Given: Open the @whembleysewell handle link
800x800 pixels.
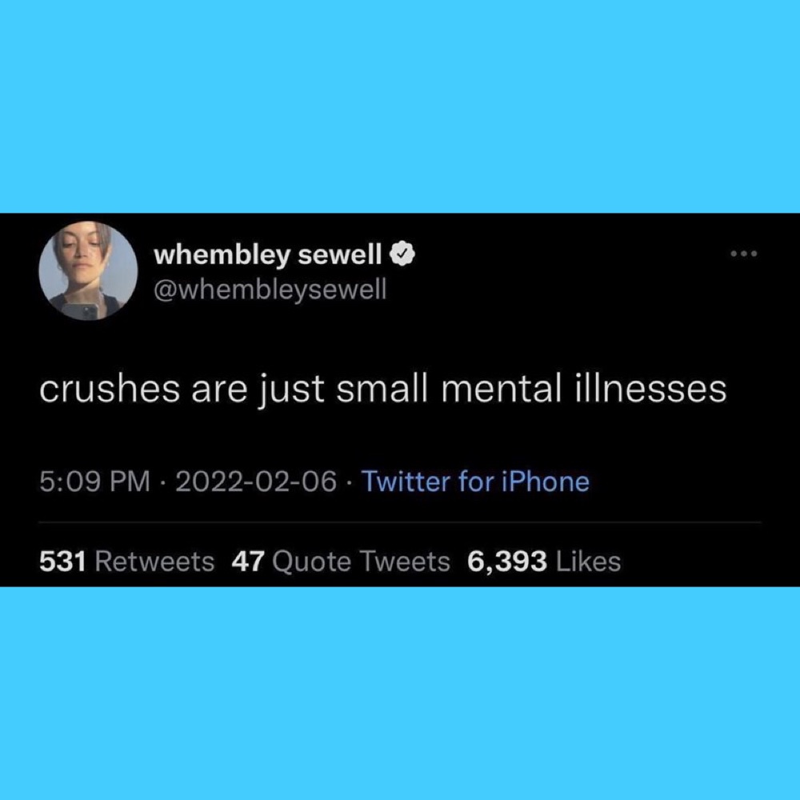Looking at the screenshot, I should coord(270,290).
